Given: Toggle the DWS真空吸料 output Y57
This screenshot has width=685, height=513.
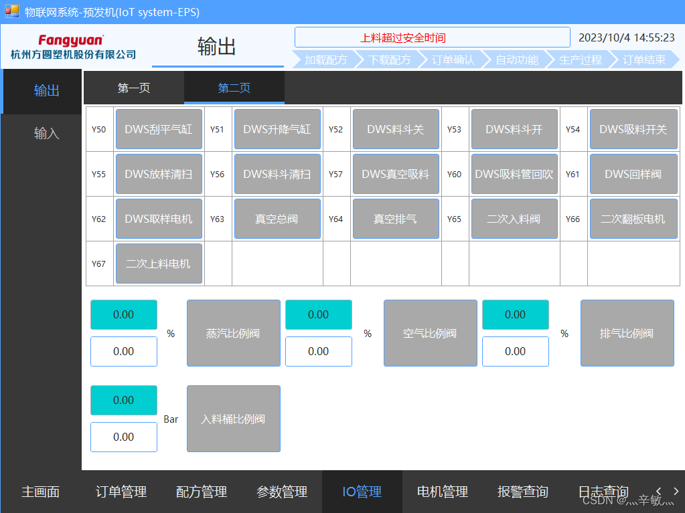Looking at the screenshot, I should pos(396,174).
